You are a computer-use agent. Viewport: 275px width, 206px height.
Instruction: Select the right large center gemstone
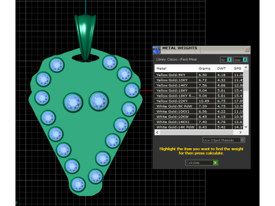click(x=99, y=101)
